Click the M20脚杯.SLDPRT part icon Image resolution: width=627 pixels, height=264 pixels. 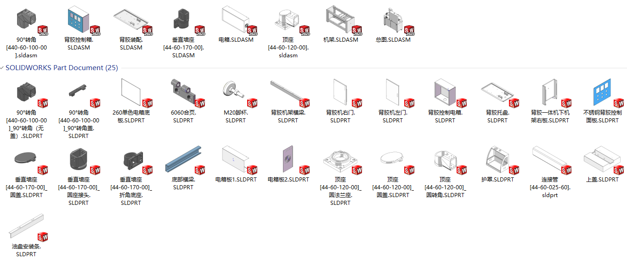tap(236, 92)
